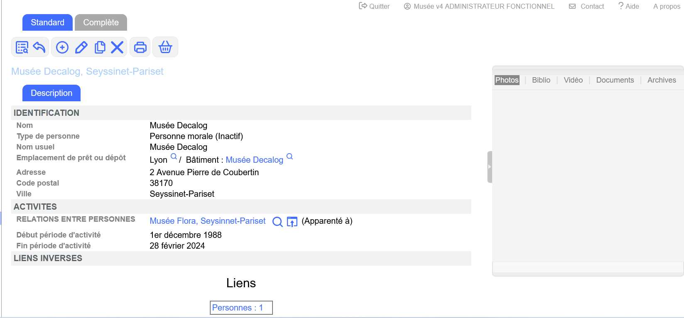
Task: Click the search list toolbar icon
Action: [x=22, y=47]
